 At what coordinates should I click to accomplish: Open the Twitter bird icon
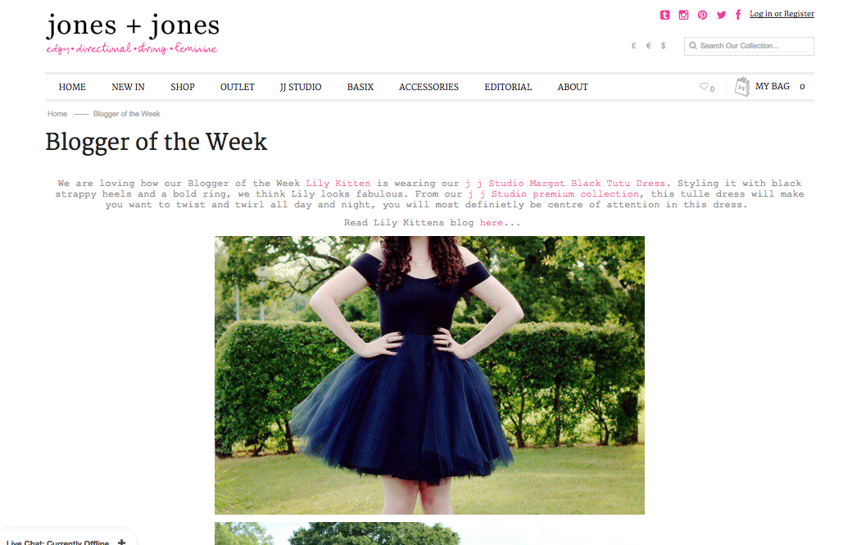pos(721,15)
